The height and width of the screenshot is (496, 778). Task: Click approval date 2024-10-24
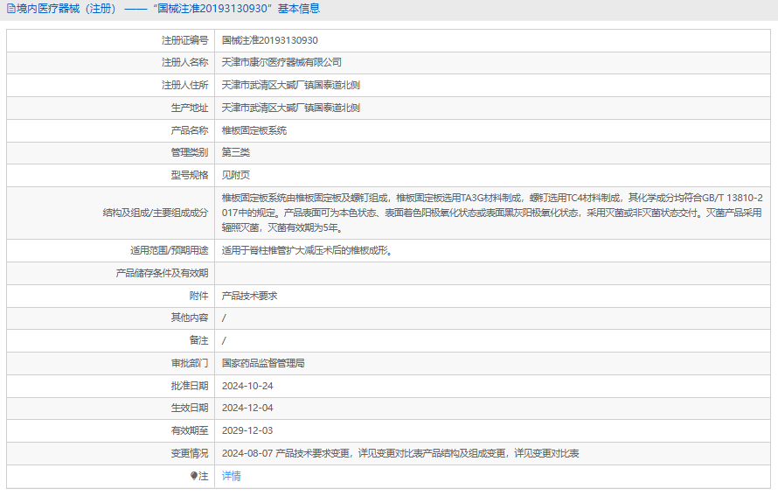[x=247, y=385]
